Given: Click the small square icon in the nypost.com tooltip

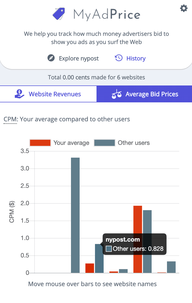Looking at the screenshot, I should click(109, 248).
